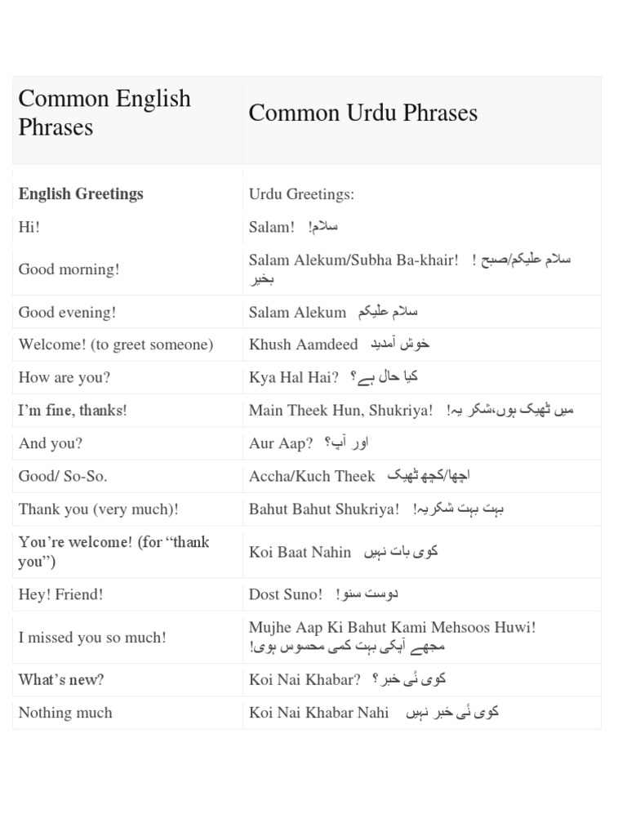
Task: Select 'I missed you so much!' cell
Action: point(91,637)
